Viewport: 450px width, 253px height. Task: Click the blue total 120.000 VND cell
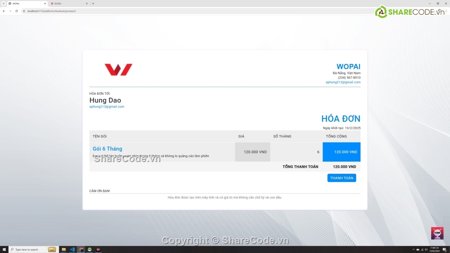pyautogui.click(x=342, y=152)
